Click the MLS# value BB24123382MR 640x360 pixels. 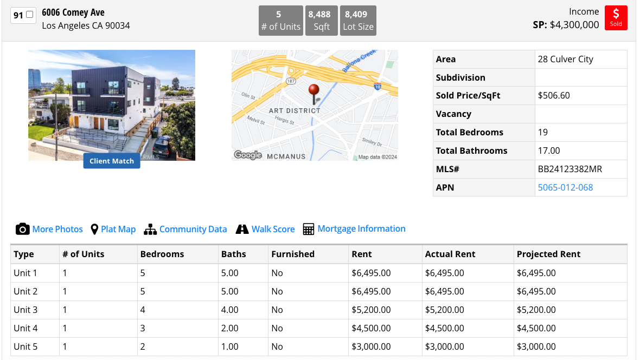570,169
